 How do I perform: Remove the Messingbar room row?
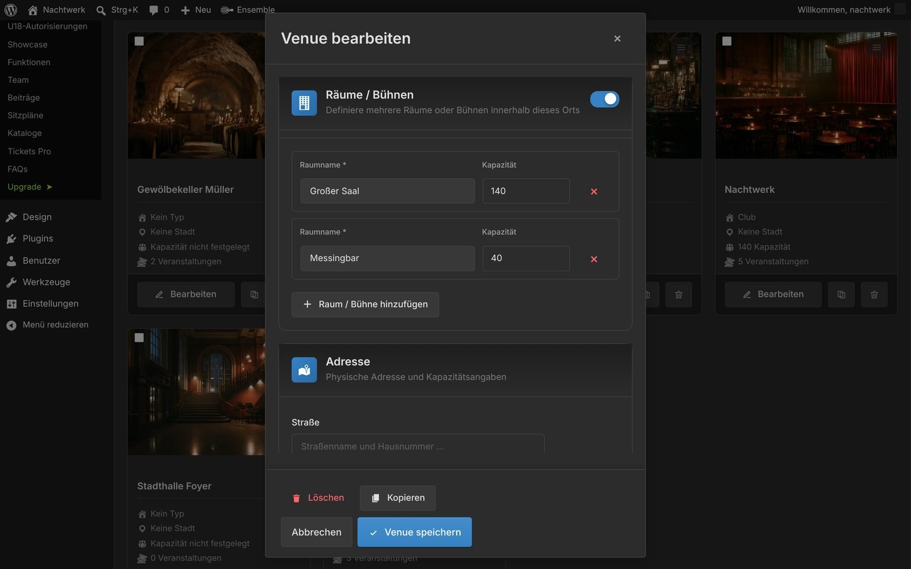tap(594, 259)
